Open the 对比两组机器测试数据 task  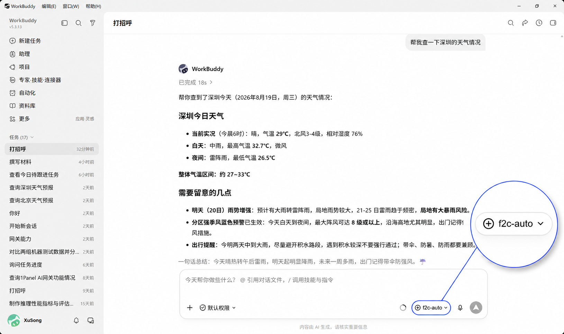[x=52, y=252]
